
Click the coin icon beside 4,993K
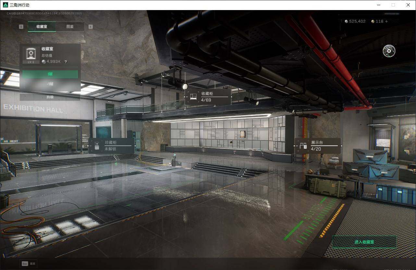click(43, 62)
